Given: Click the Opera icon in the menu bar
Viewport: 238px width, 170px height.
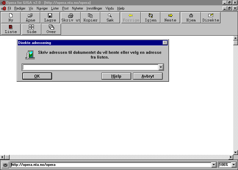Looking at the screenshot, I should tap(4, 8).
